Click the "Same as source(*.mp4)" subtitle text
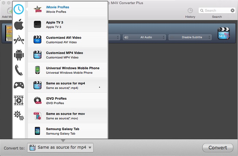 click(62, 88)
